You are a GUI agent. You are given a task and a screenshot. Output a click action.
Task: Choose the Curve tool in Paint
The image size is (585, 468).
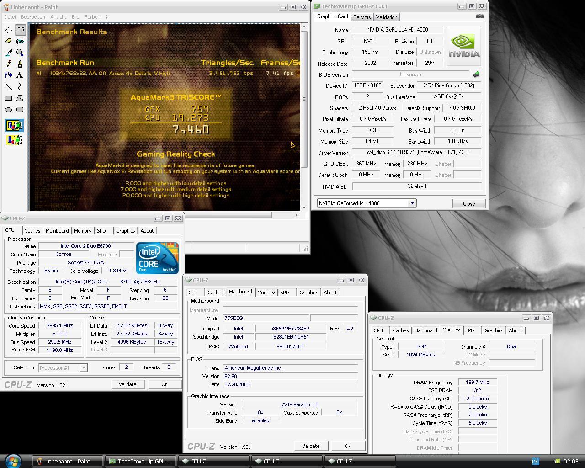pos(20,86)
